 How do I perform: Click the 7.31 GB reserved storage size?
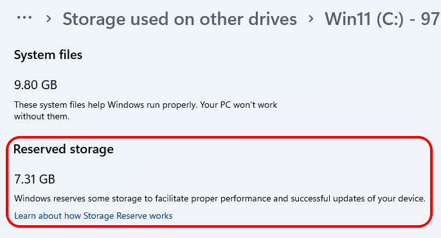coord(35,180)
